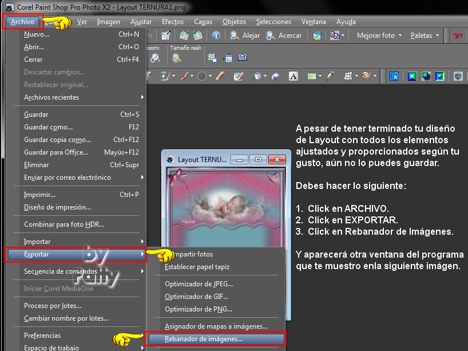The width and height of the screenshot is (468, 351).
Task: Click the Tamaño real zoom icon
Action: tap(177, 58)
